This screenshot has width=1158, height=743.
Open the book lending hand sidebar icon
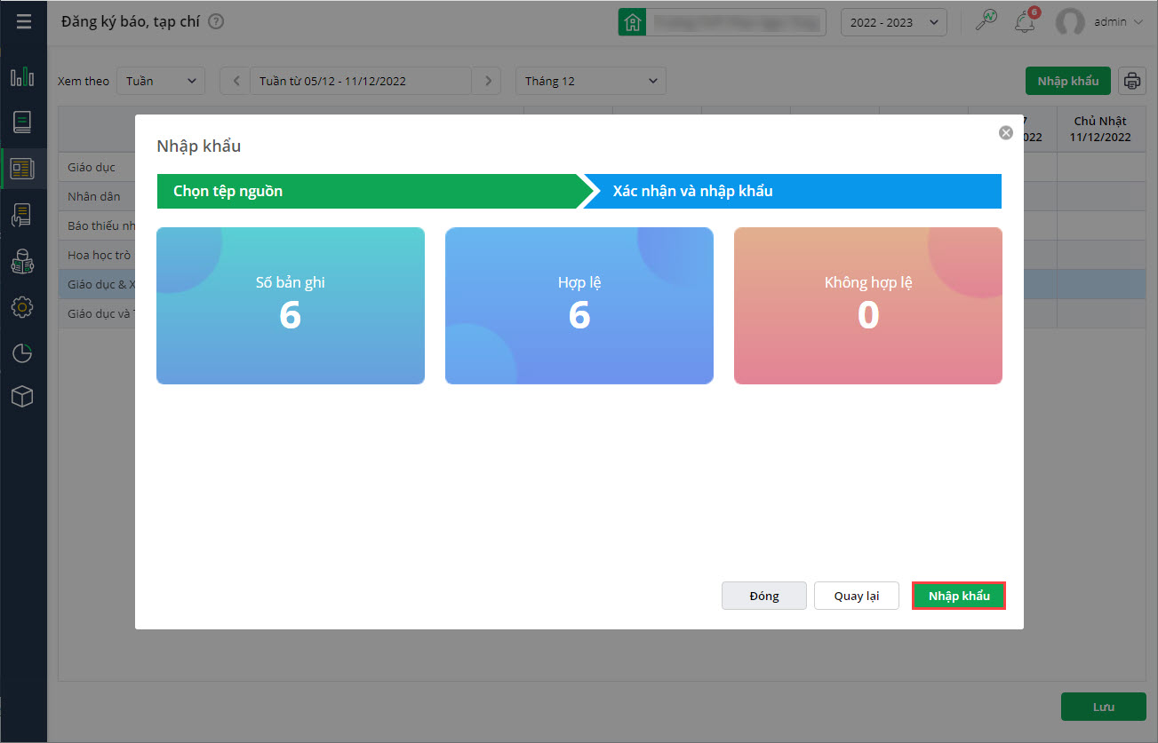tap(22, 216)
